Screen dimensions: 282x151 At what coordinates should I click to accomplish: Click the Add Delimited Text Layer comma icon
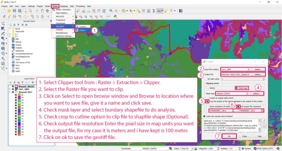(x=3, y=59)
